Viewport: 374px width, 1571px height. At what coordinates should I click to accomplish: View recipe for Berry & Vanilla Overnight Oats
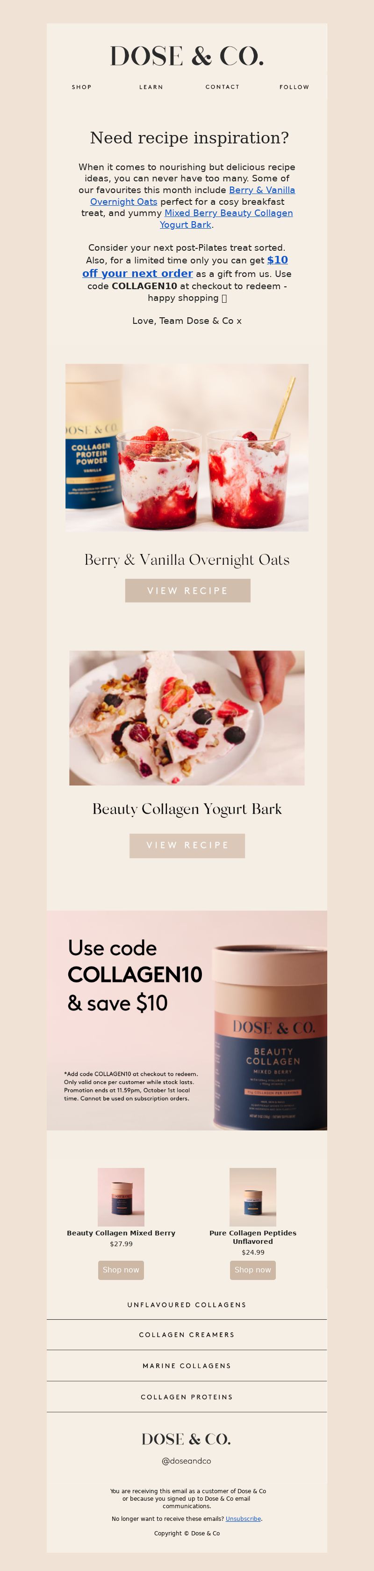[187, 591]
